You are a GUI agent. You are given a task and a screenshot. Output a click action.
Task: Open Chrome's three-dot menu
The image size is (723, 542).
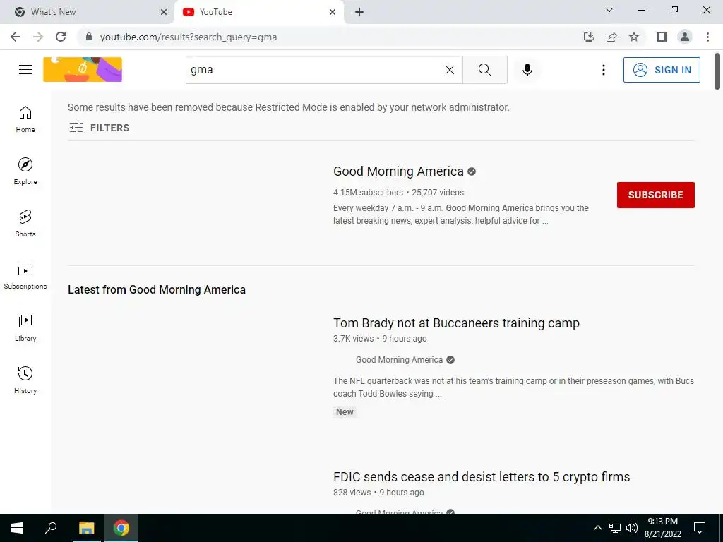click(707, 37)
